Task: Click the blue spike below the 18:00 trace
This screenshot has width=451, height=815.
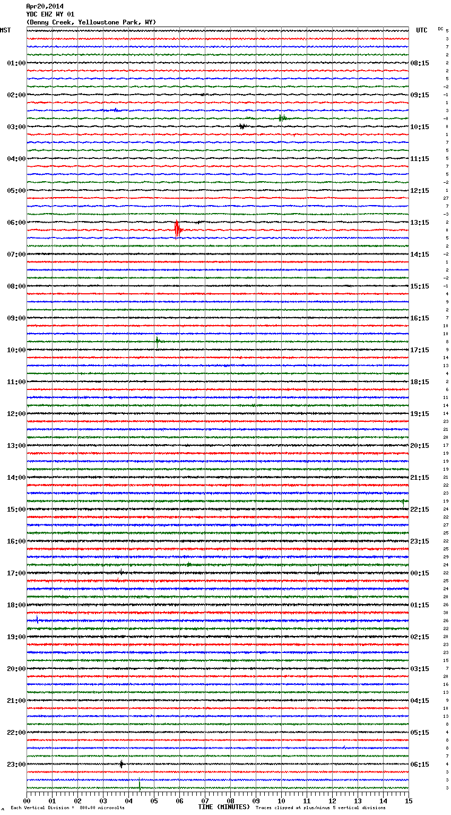Action: pyautogui.click(x=37, y=619)
